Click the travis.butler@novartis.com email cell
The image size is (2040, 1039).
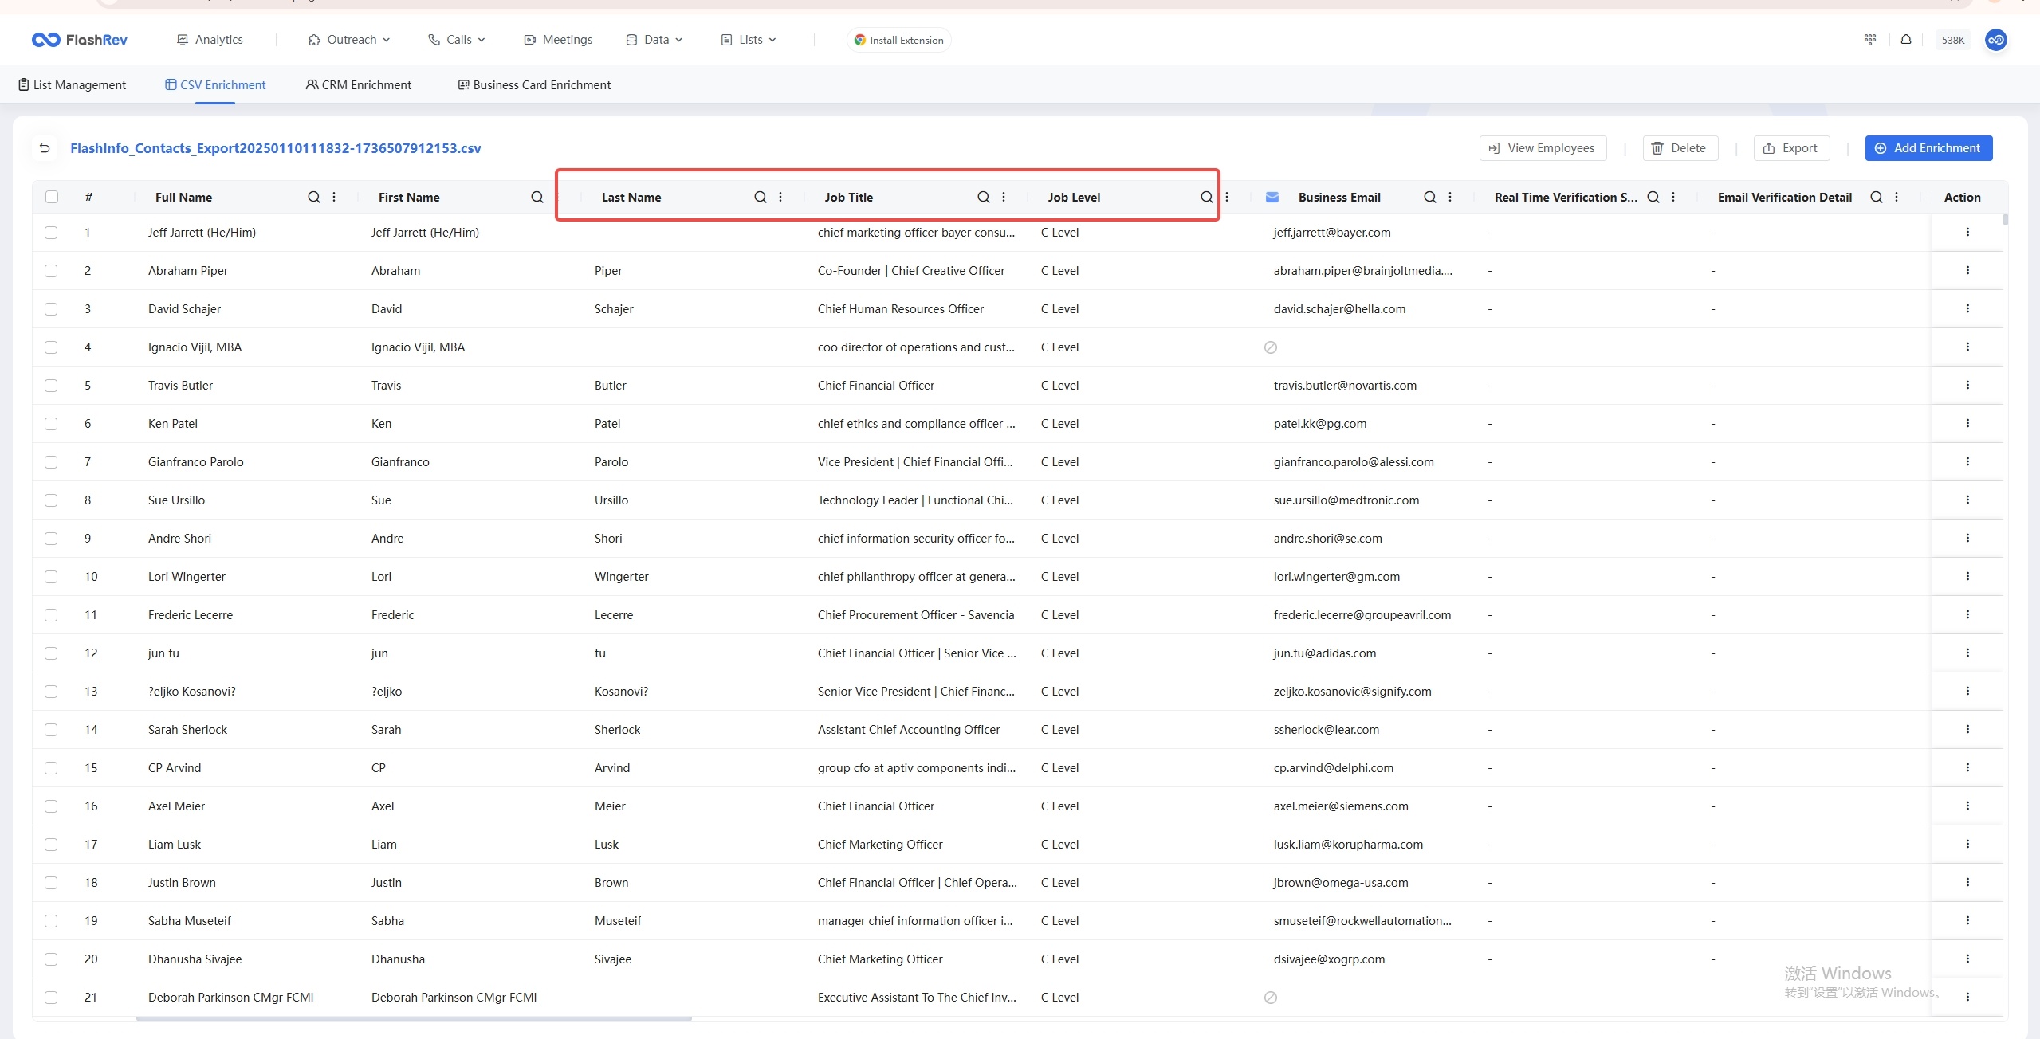1345,386
